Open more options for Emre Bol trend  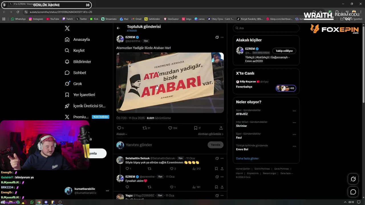click(294, 146)
